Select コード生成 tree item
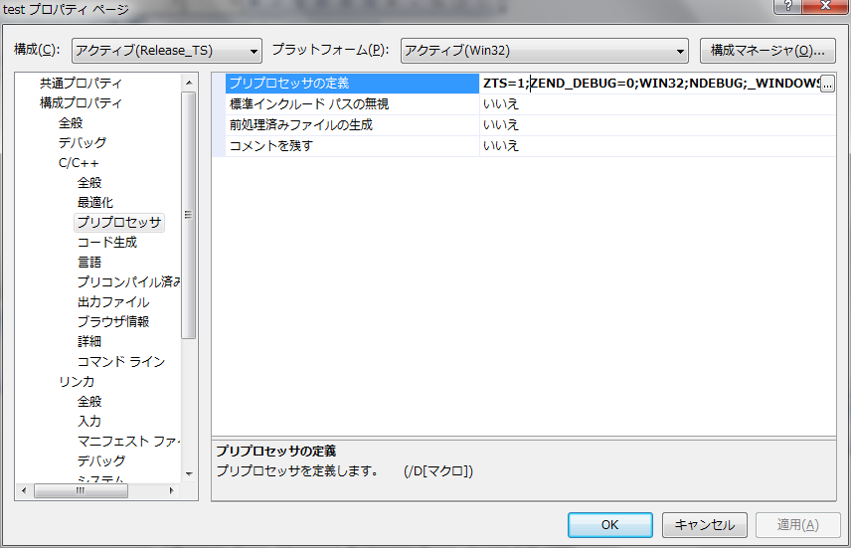 click(107, 242)
